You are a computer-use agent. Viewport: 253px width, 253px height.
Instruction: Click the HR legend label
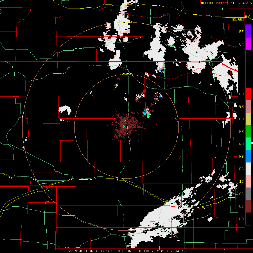tap(241, 132)
